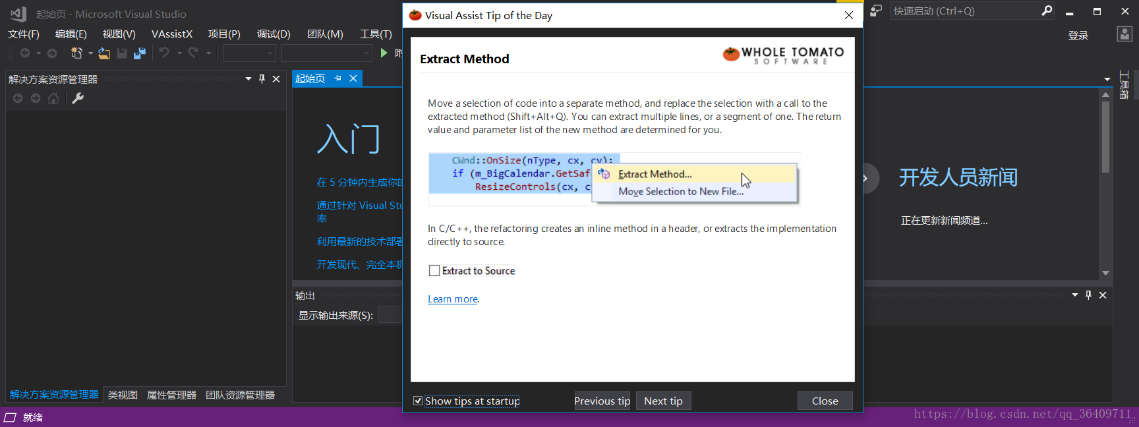Switch to the 属性管理器 tab
1139x427 pixels.
171,395
